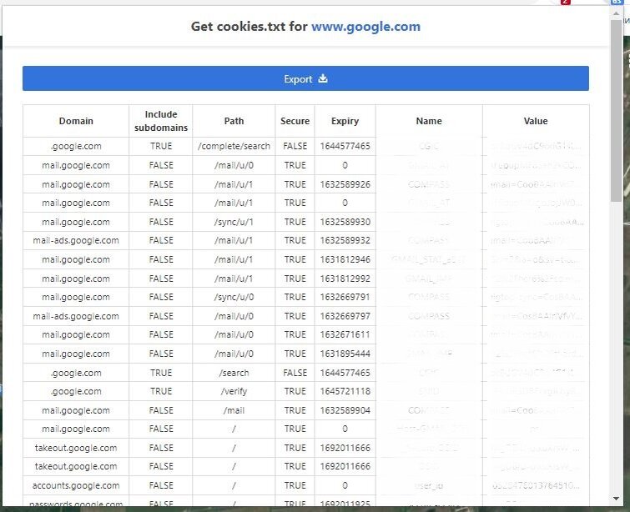Click expiry value 1631895444
630x512 pixels.
pyautogui.click(x=345, y=354)
